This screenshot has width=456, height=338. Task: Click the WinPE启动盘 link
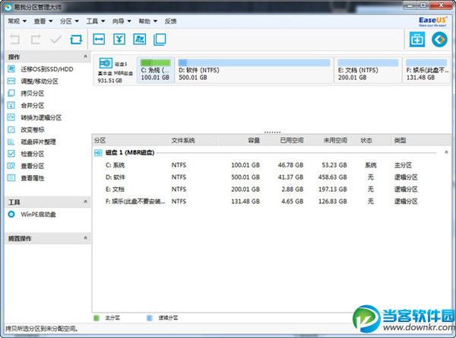tap(38, 215)
